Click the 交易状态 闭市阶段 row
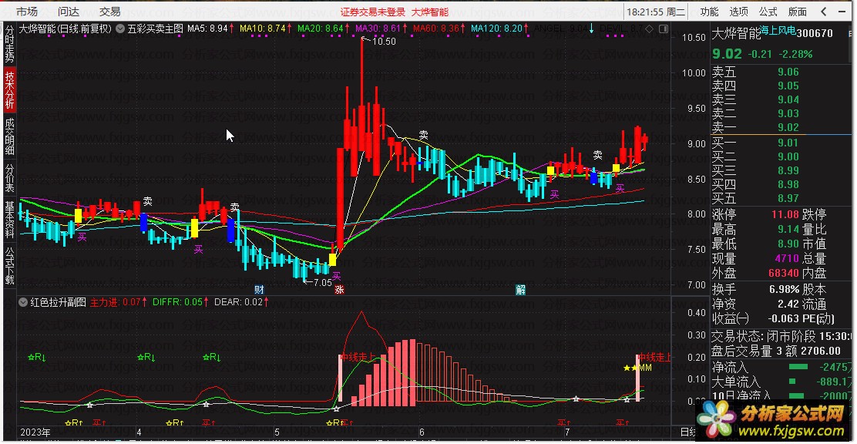This screenshot has height=444, width=857. [782, 336]
